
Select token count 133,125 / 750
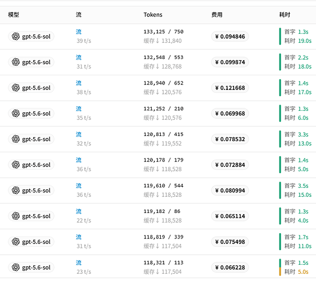pos(164,31)
